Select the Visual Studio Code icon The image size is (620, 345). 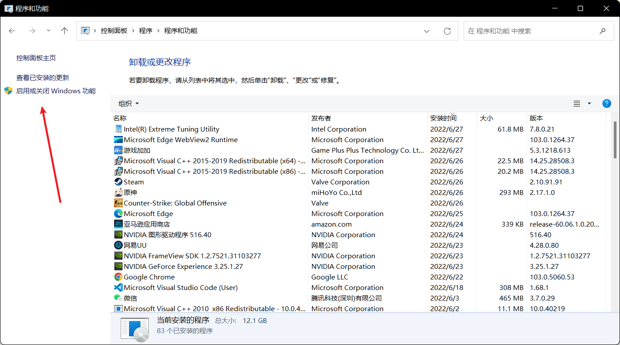click(118, 287)
